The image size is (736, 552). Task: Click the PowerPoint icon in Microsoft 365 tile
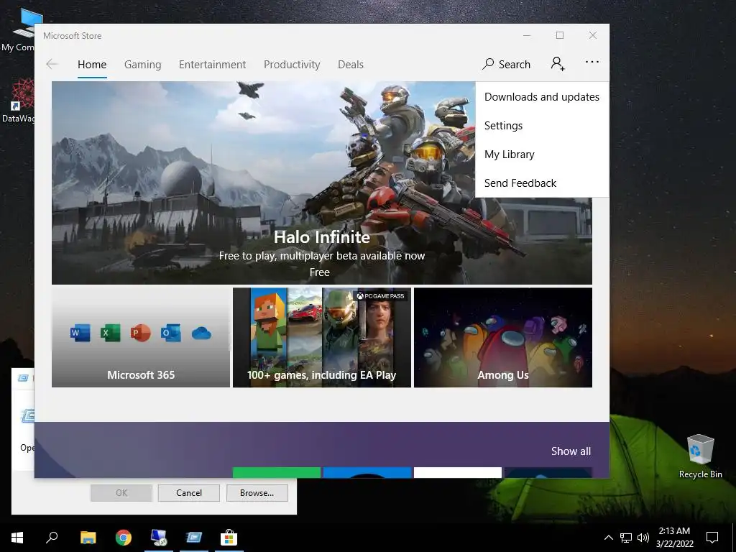coord(140,333)
